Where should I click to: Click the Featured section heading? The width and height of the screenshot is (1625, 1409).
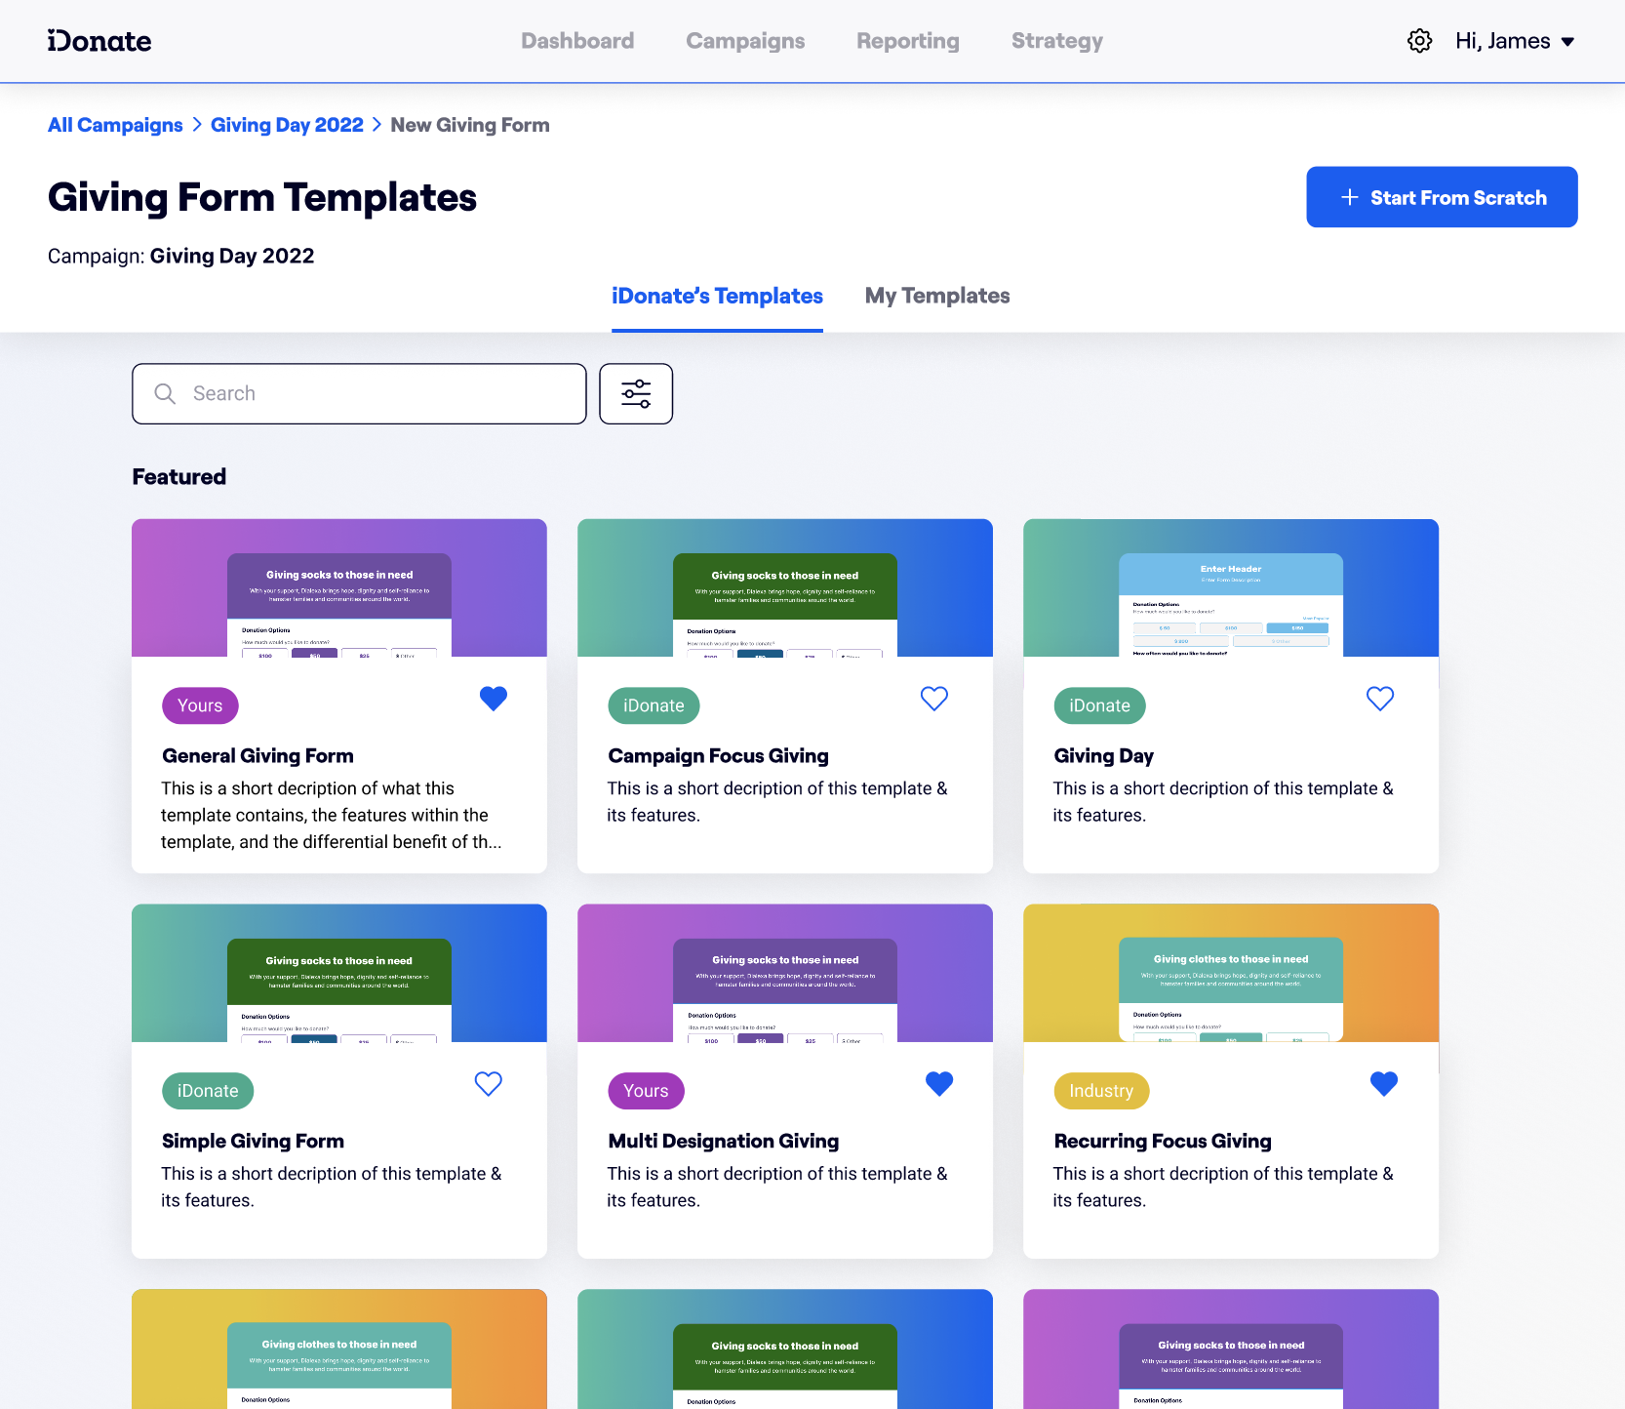pyautogui.click(x=179, y=476)
